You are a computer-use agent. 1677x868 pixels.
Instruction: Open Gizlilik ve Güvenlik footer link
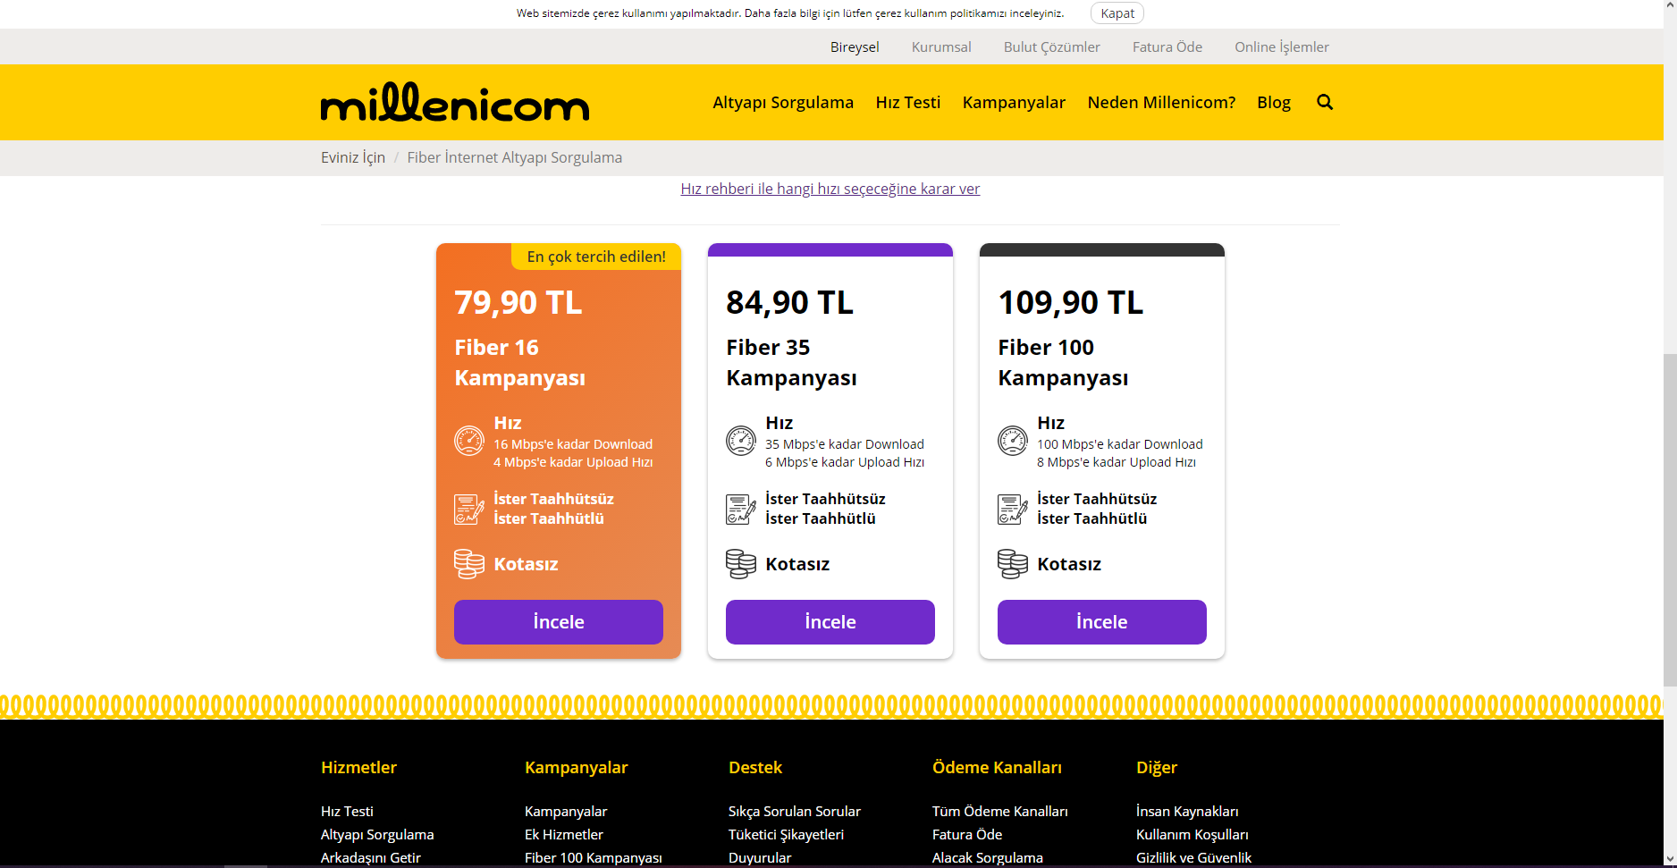click(1193, 857)
